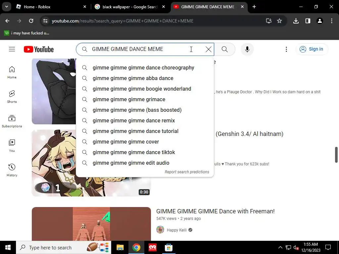Open the plague doctor video thumbnail
Image resolution: width=339 pixels, height=254 pixels.
54,91
